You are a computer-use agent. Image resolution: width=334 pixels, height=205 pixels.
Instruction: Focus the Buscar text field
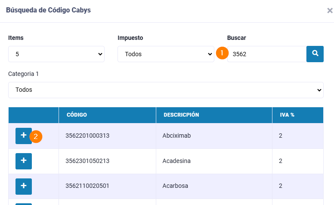click(267, 54)
